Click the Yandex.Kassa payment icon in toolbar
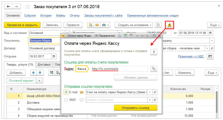The image size is (223, 120). (x=170, y=25)
